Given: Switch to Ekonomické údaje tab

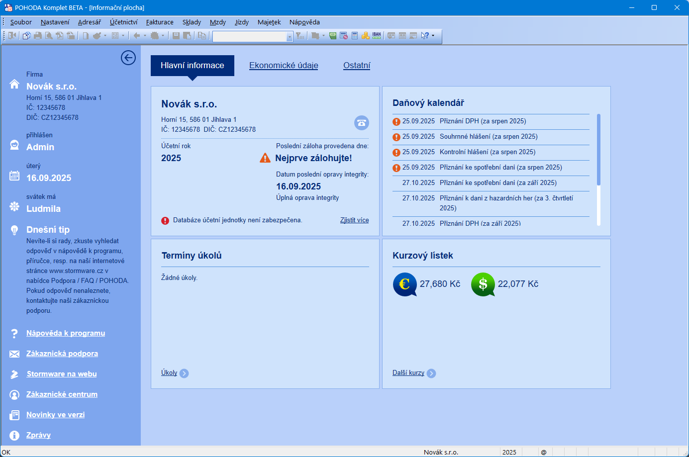Looking at the screenshot, I should [284, 65].
